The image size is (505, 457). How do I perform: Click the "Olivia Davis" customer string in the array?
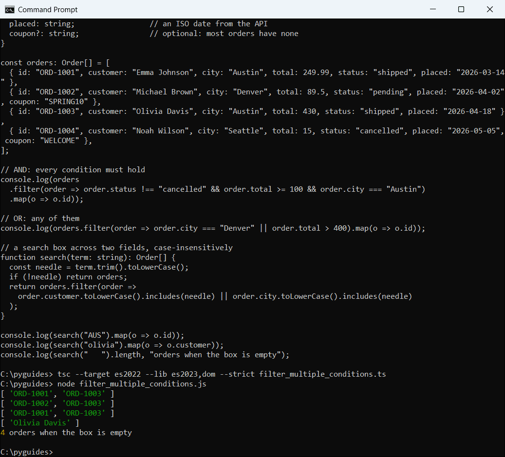(x=163, y=111)
